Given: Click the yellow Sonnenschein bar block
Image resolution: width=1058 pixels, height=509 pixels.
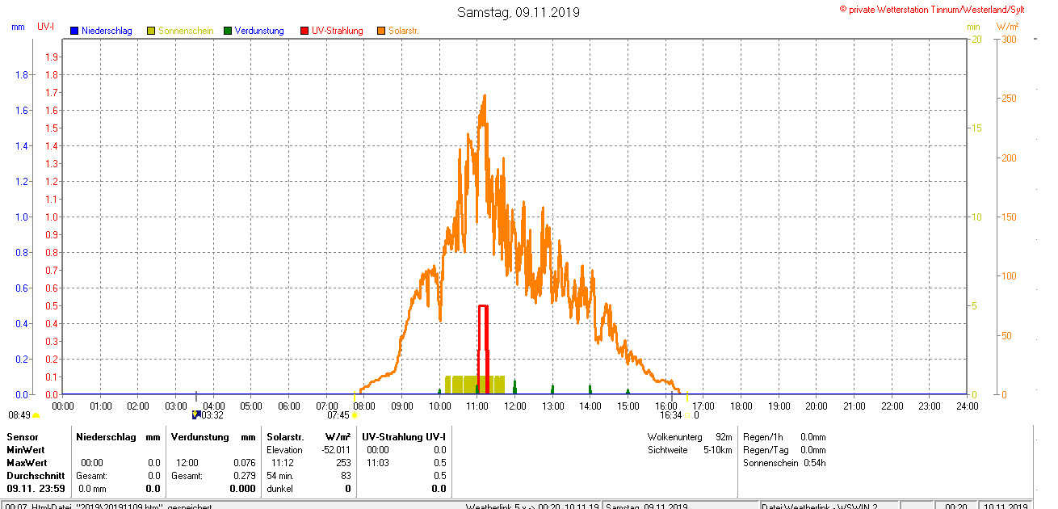Looking at the screenshot, I should 475,385.
